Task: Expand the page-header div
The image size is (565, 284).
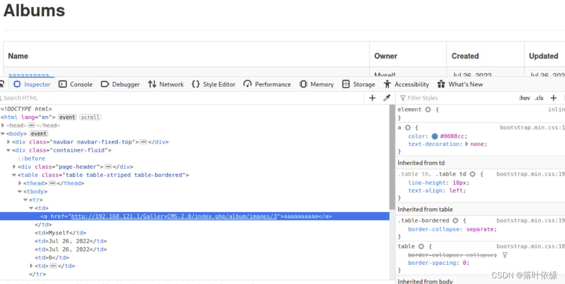Action: pyautogui.click(x=14, y=167)
